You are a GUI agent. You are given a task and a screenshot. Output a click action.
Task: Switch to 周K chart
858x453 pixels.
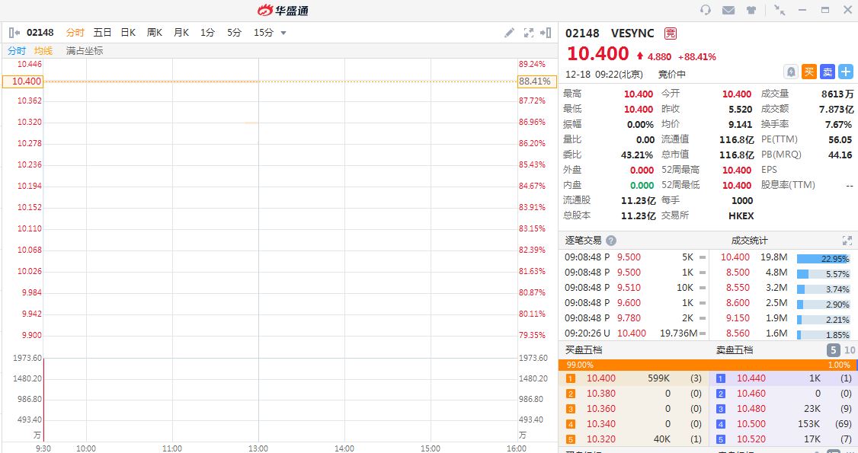(x=155, y=33)
